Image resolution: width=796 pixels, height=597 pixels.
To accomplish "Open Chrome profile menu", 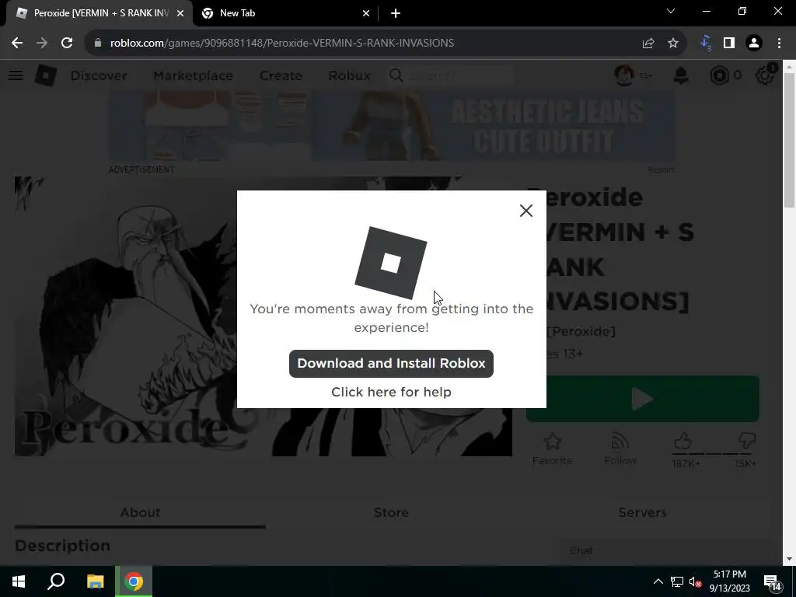I will 754,44.
